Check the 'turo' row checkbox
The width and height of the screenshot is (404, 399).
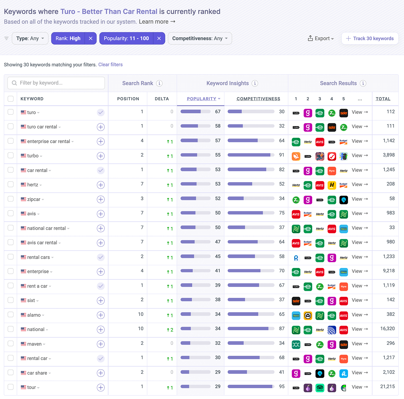click(x=11, y=112)
